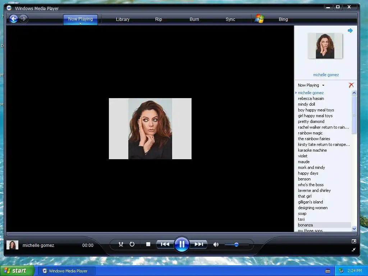Click the system tray icon beside the clock
The height and width of the screenshot is (276, 368).
tap(341, 271)
